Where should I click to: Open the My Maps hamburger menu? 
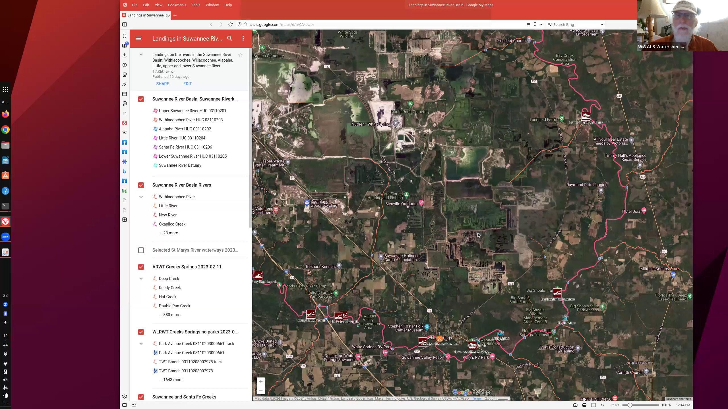pyautogui.click(x=139, y=39)
